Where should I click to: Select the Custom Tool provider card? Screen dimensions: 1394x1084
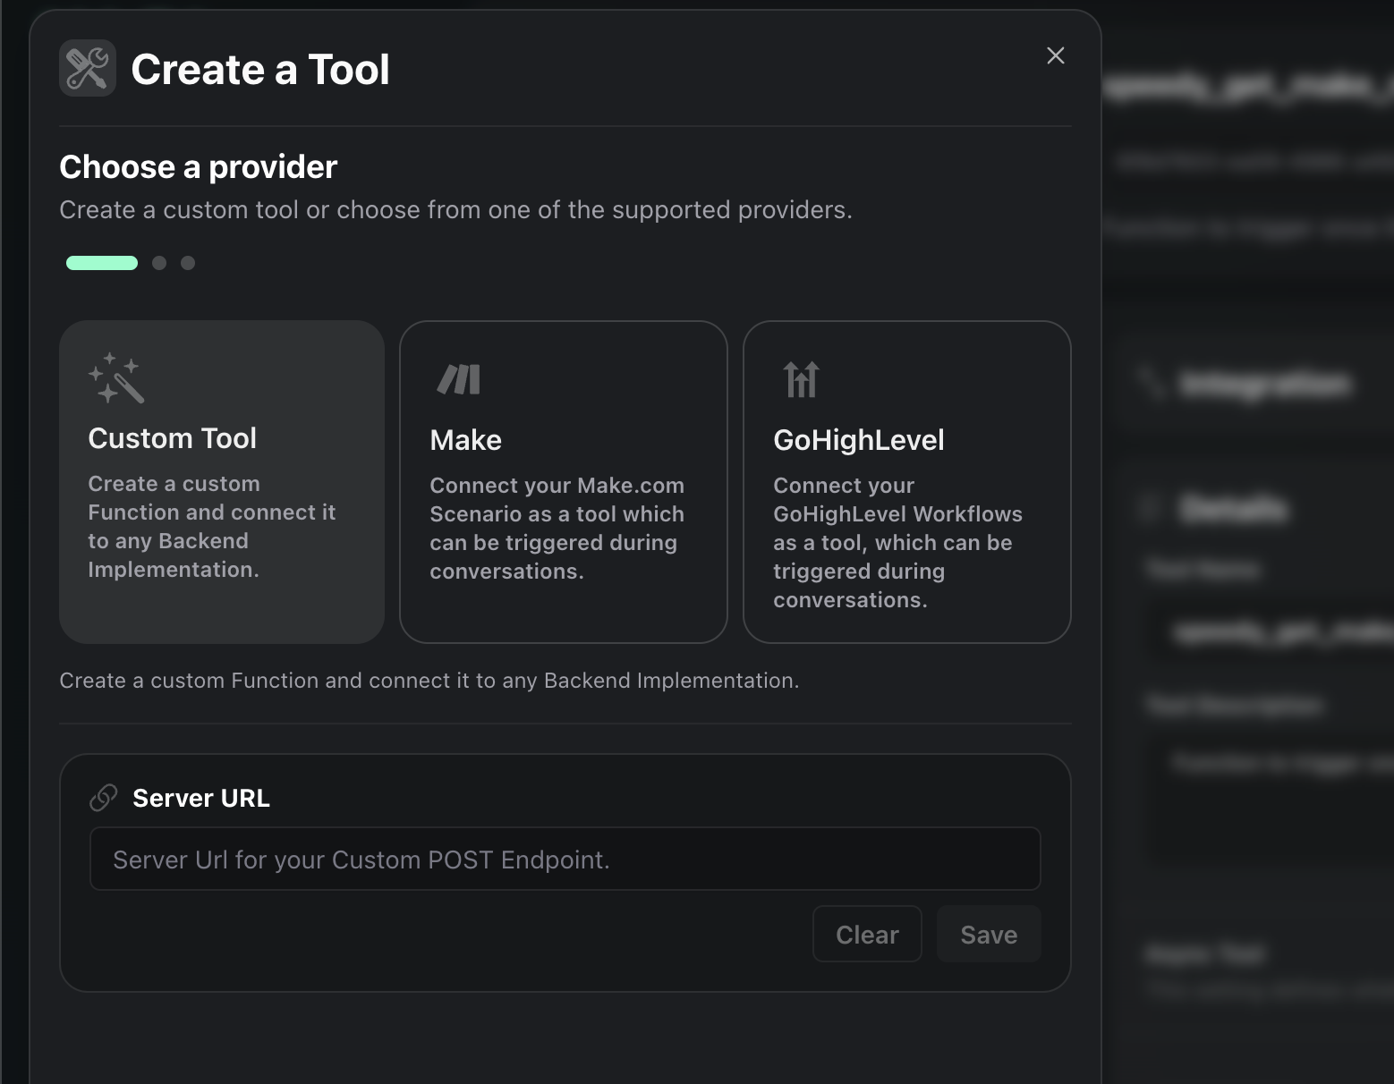click(222, 482)
